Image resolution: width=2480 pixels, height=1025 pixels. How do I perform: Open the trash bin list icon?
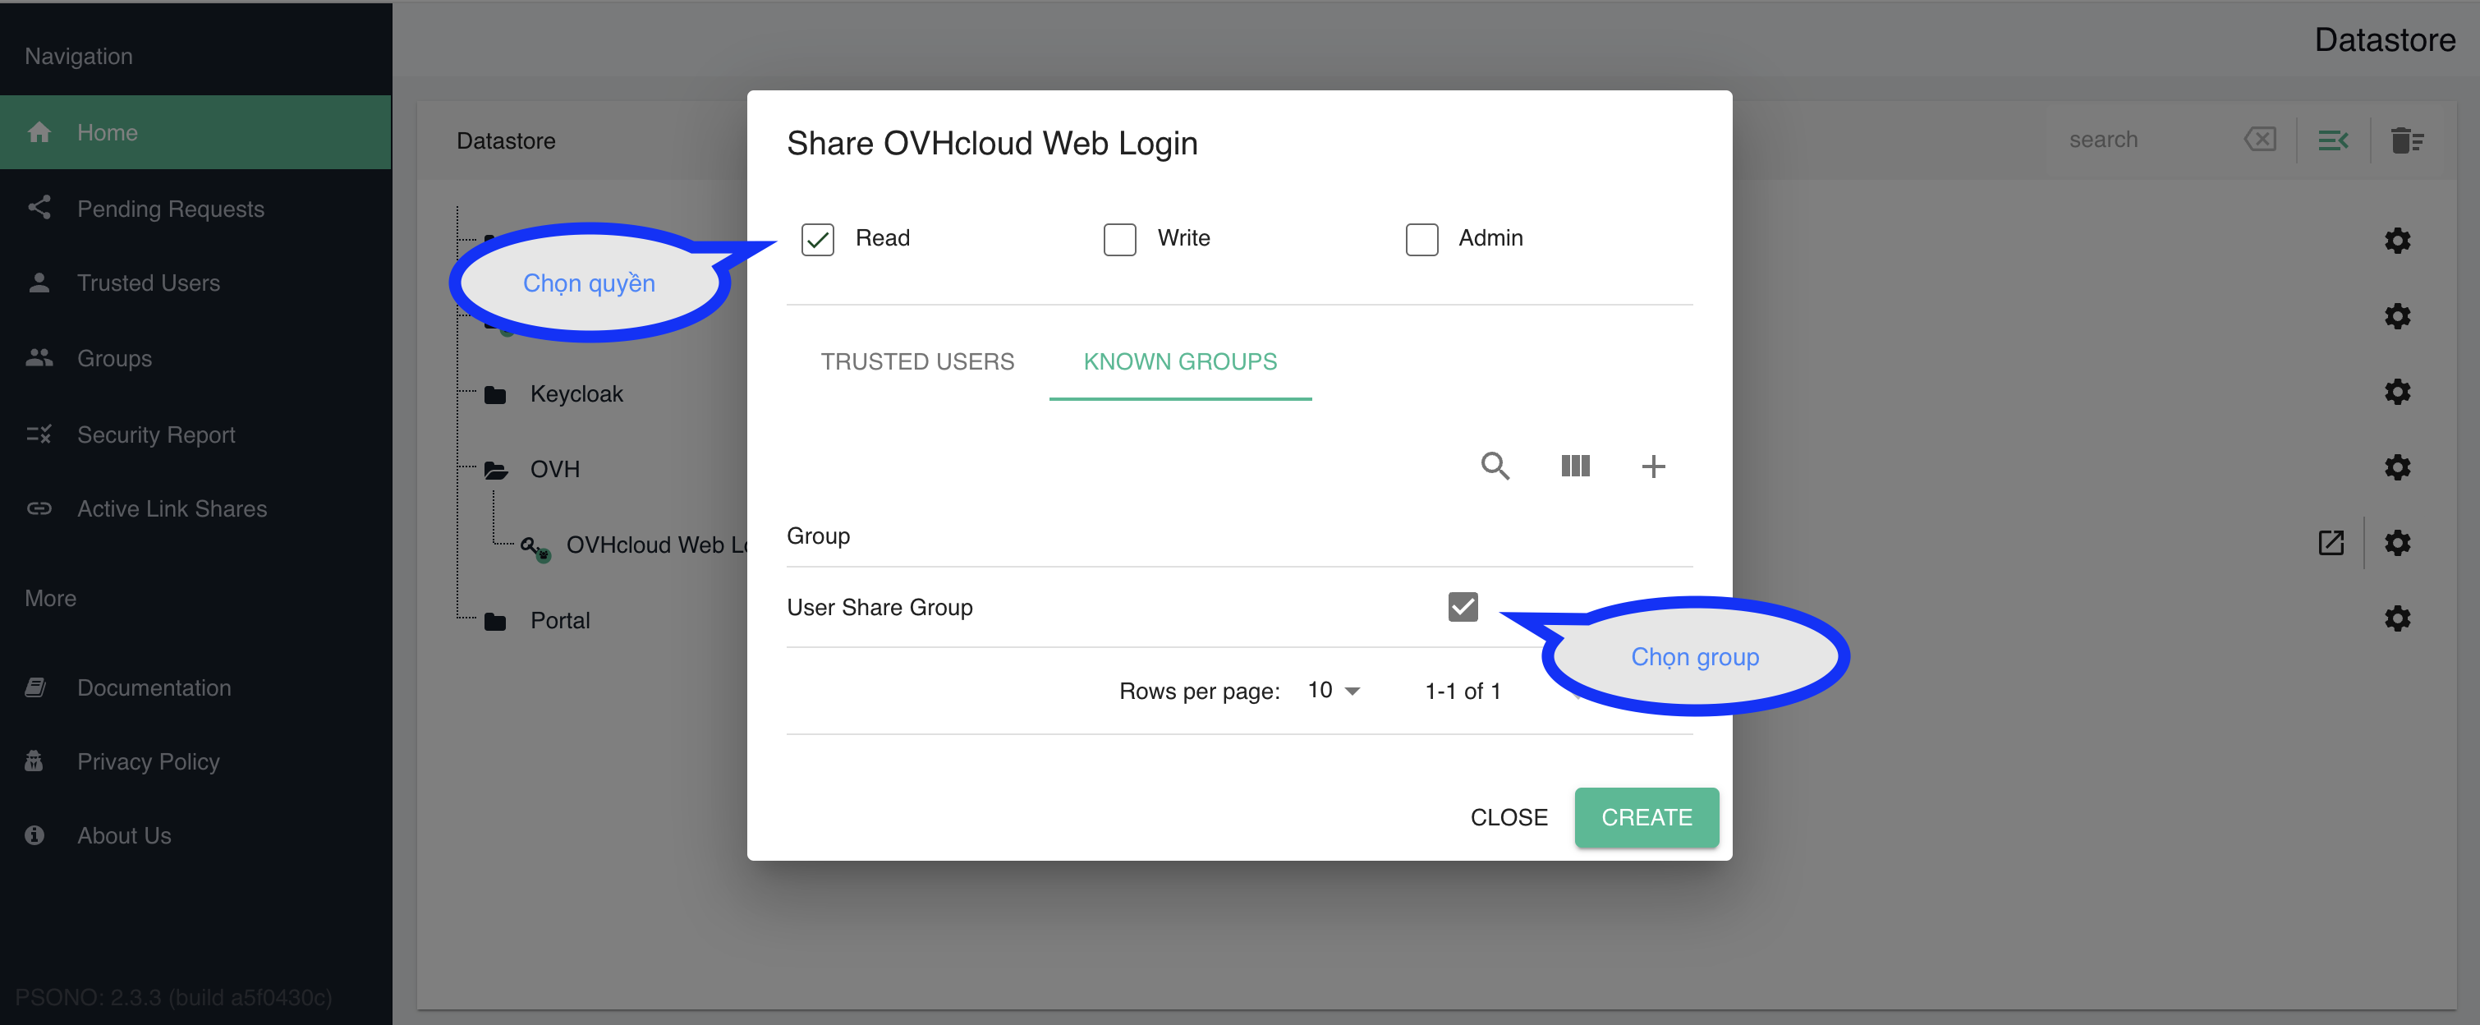(x=2406, y=140)
